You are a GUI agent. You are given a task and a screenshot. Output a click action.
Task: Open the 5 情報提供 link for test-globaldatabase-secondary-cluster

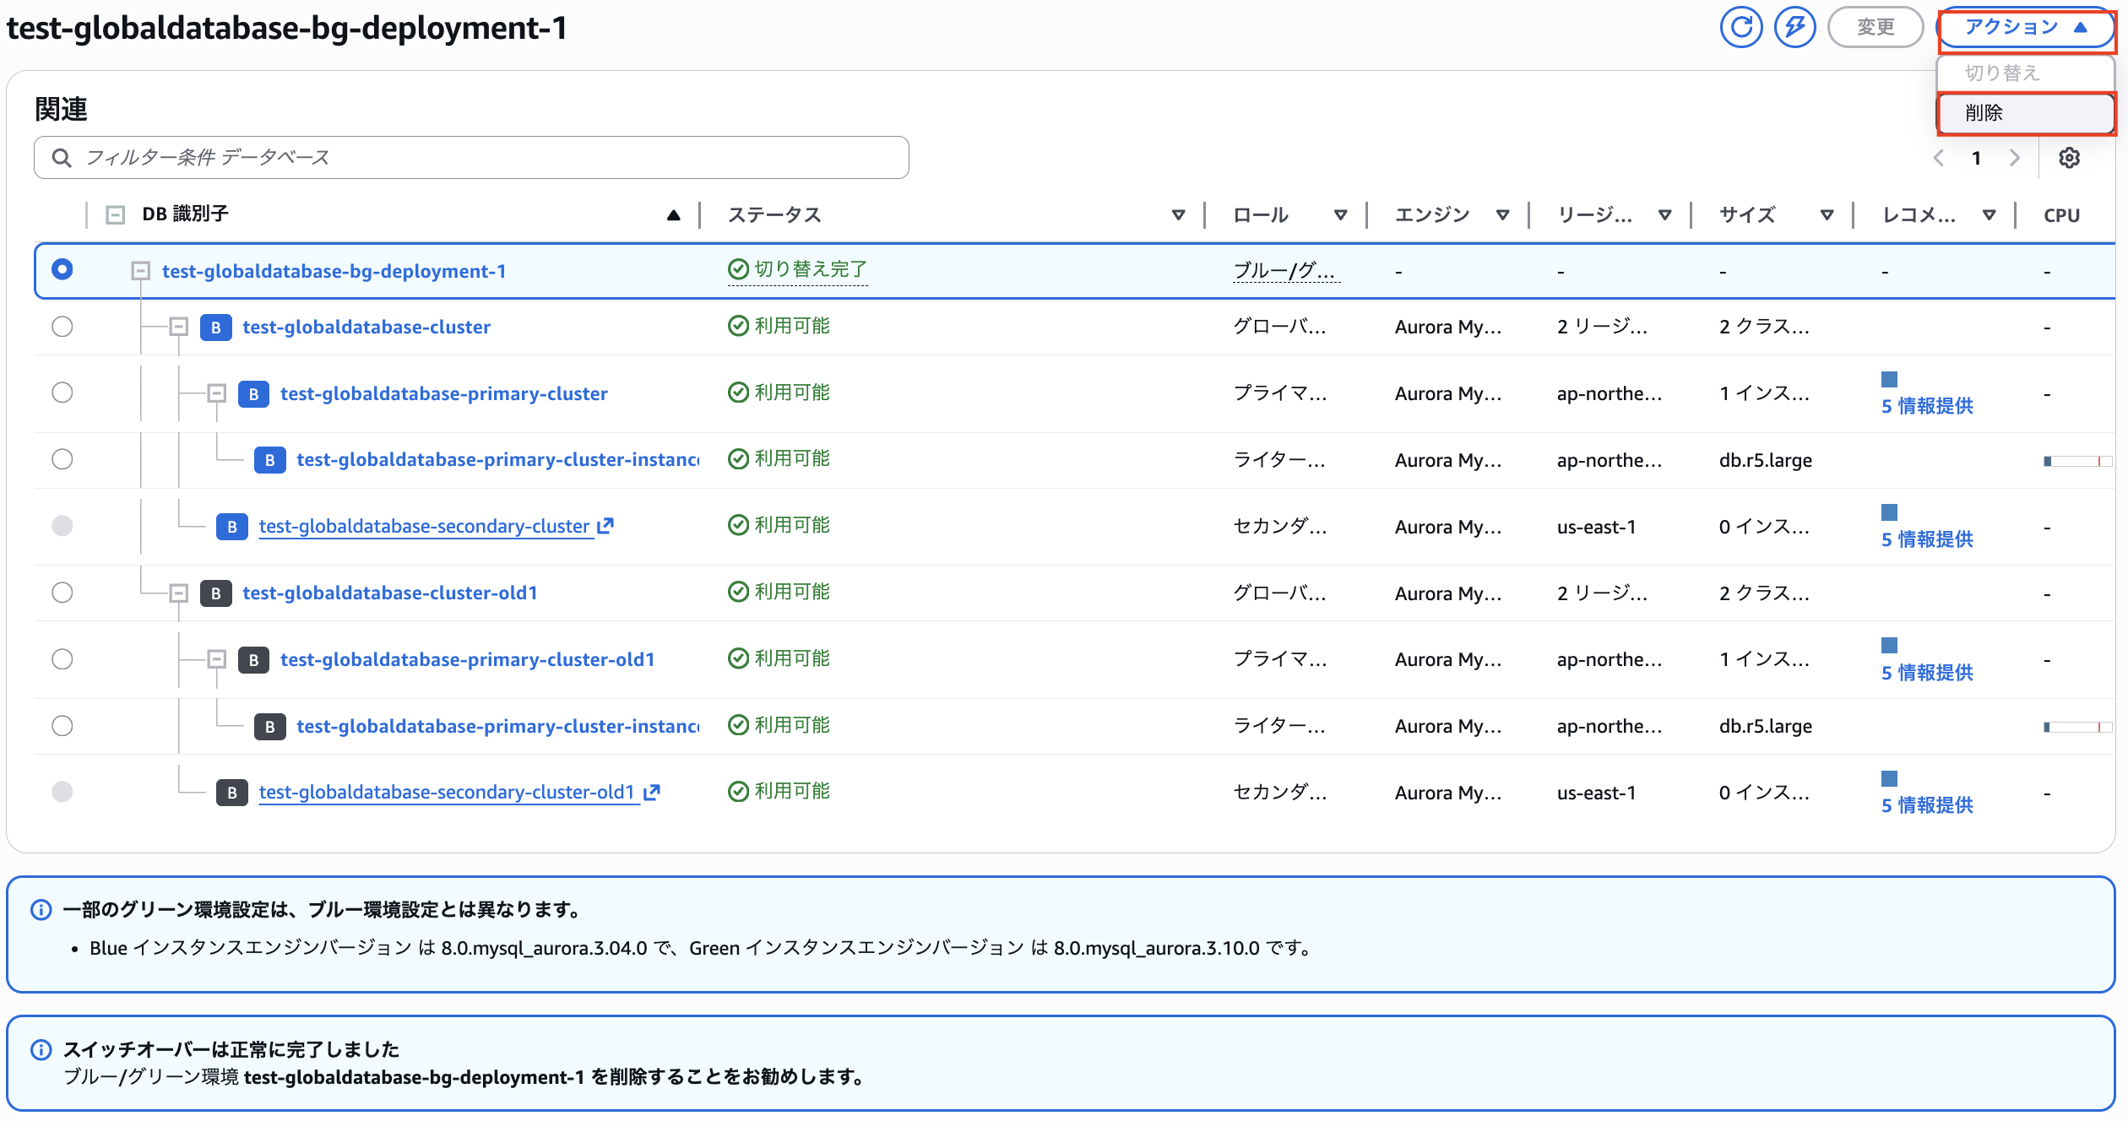point(1927,539)
